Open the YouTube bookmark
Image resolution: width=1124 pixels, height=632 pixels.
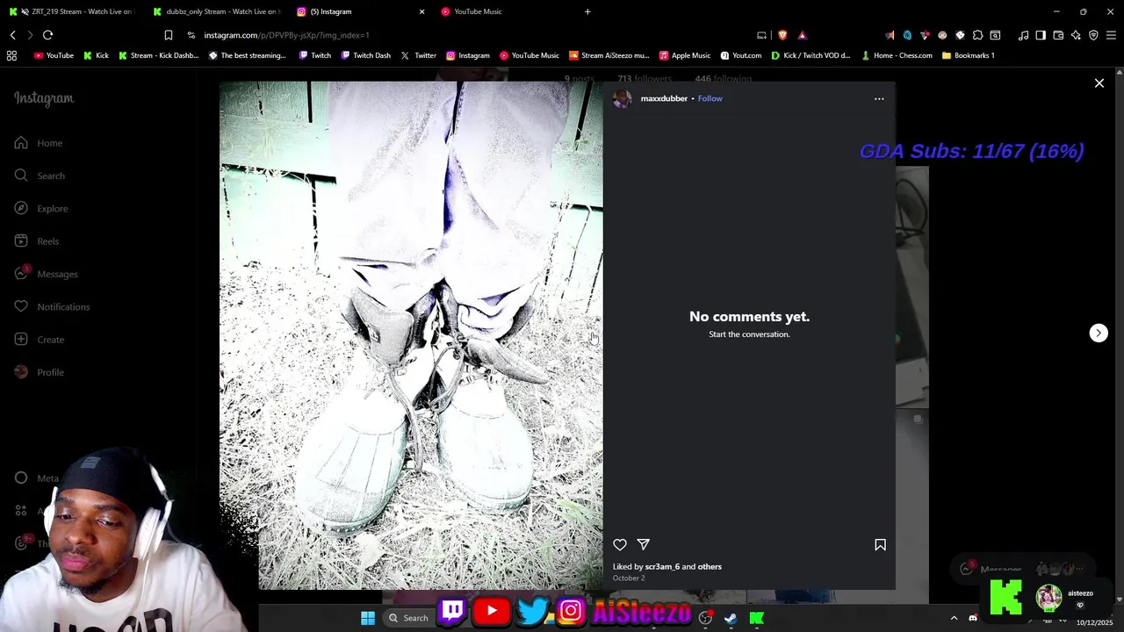54,55
